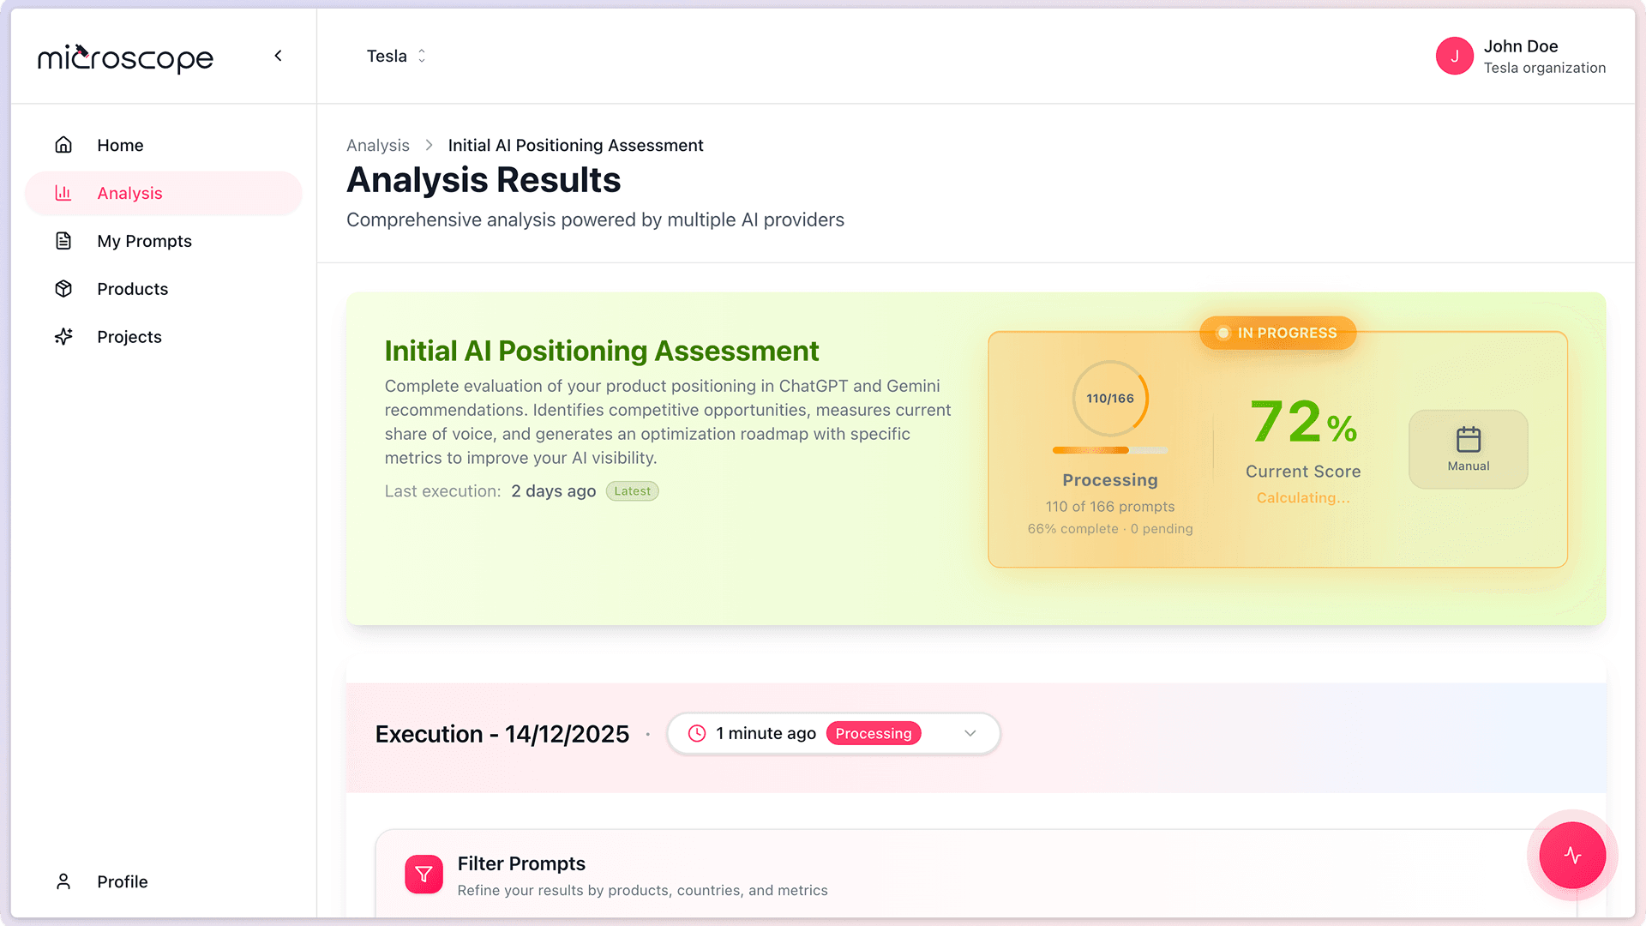Toggle the Processing badge on execution row
Image resolution: width=1646 pixels, height=926 pixels.
(874, 733)
